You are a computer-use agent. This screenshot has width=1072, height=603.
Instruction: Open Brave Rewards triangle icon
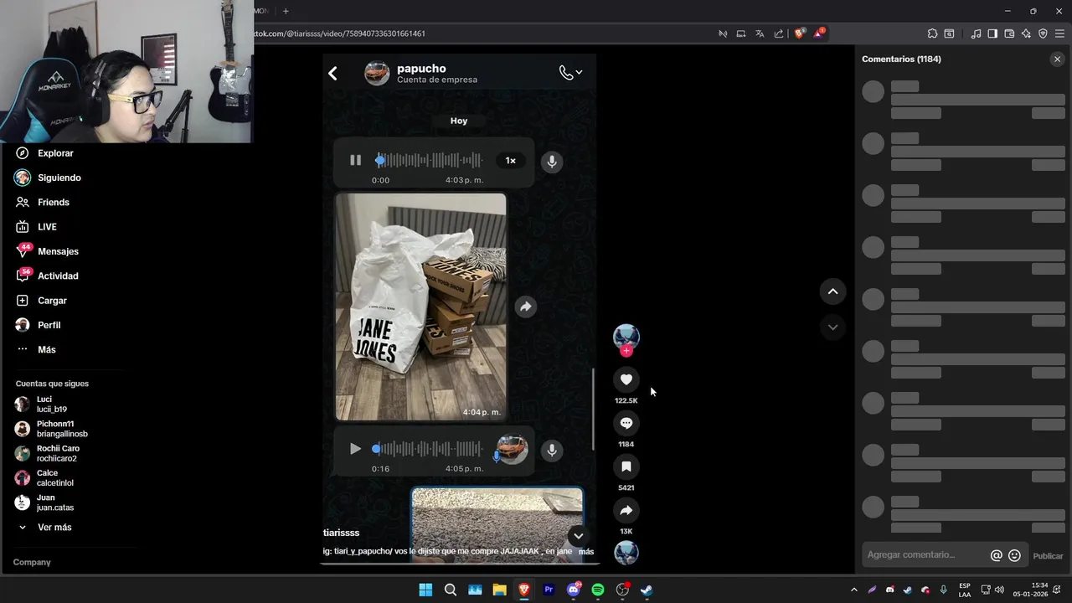(818, 33)
